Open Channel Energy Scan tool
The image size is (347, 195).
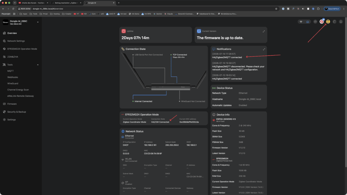[18, 90]
